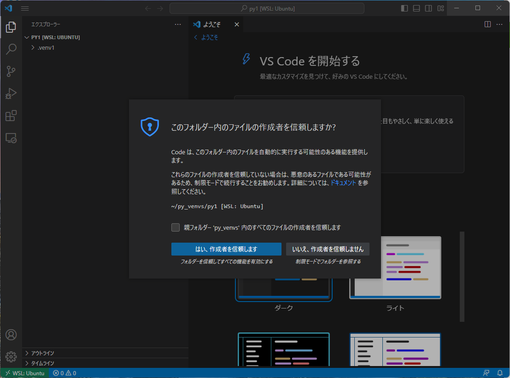Open the hamburger application menu
This screenshot has width=510, height=378.
(x=25, y=8)
